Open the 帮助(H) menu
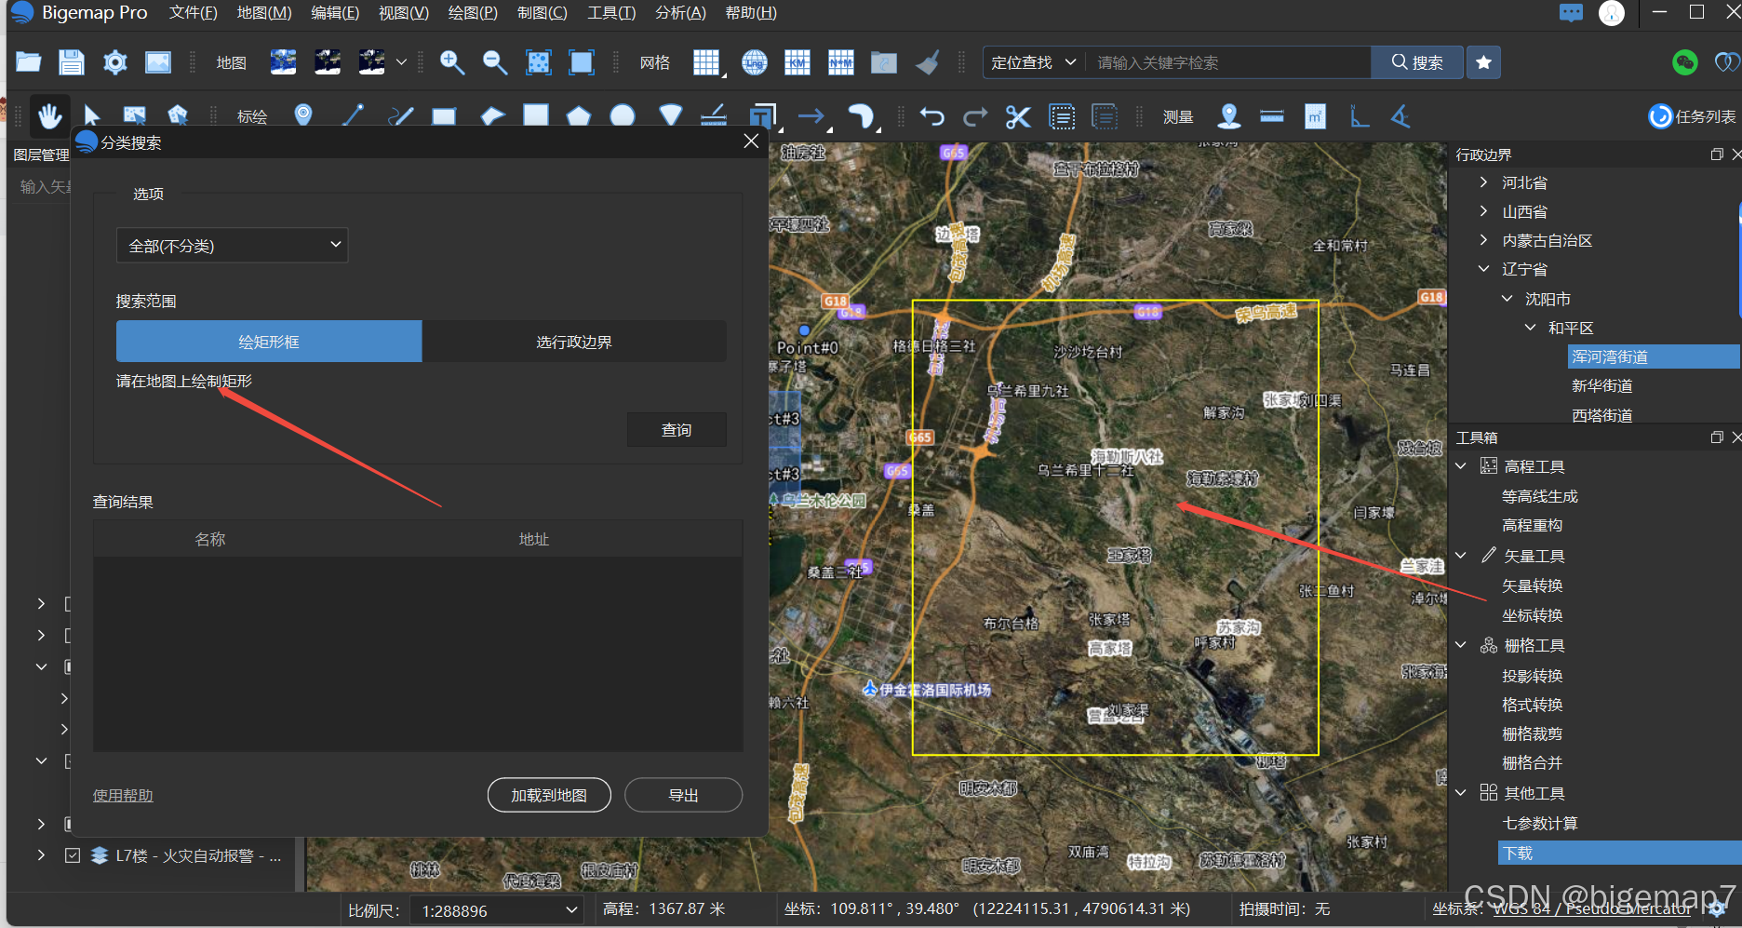This screenshot has width=1742, height=928. [751, 13]
